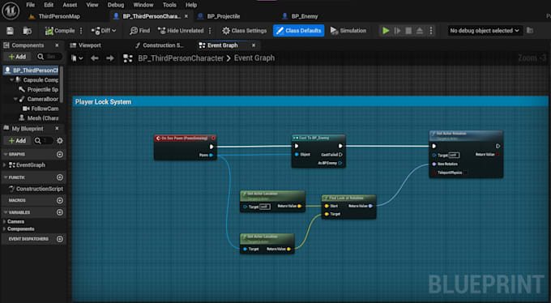
Task: Open Class Settings
Action: click(x=244, y=31)
